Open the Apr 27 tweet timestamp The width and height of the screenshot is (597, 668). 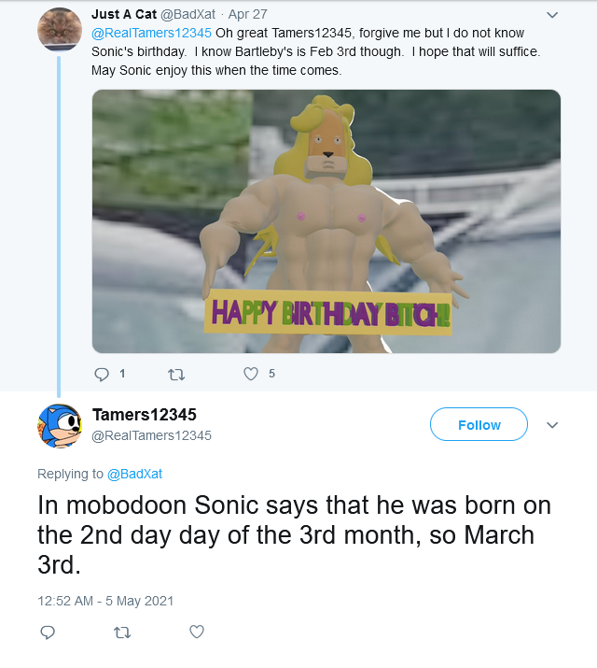[x=248, y=15]
